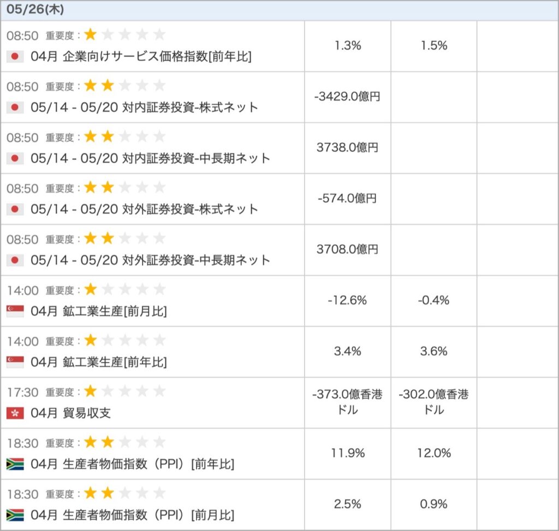Click the -3429.0億円 previous value cell
Viewport: 559px width, 531px height.
coord(348,97)
